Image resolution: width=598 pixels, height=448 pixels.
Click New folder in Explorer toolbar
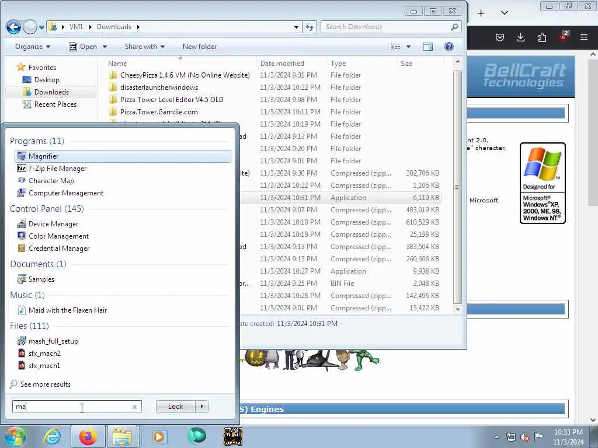tap(200, 47)
